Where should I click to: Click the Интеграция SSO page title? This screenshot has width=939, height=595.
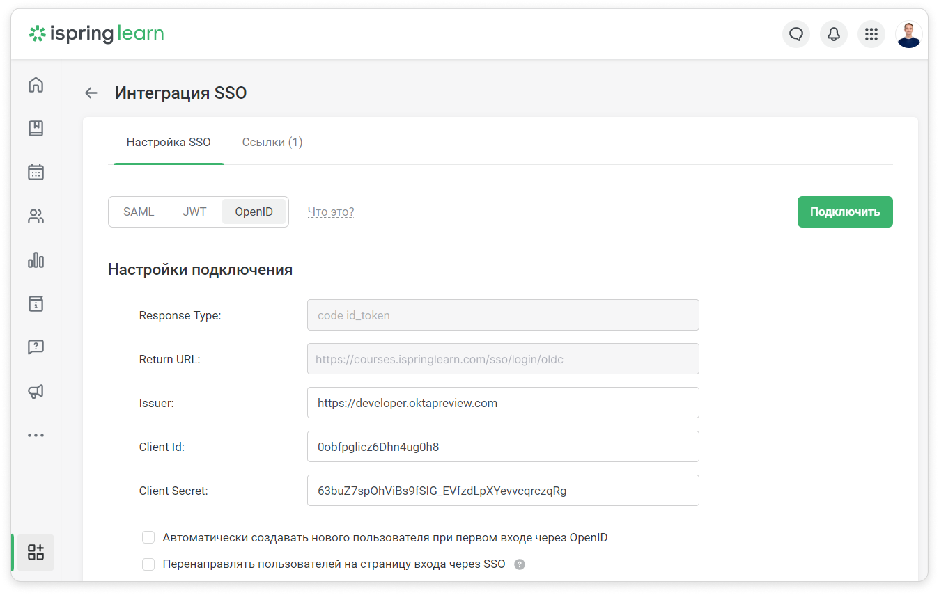click(x=180, y=93)
